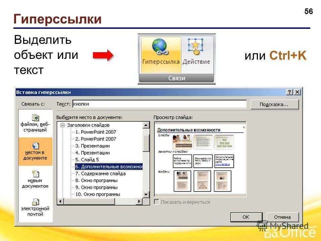Select slide 4. Презентации
The width and height of the screenshot is (321, 241).
93,153
